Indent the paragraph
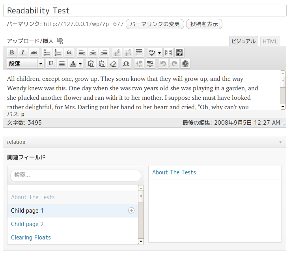This screenshot has height=258, width=289. (x=150, y=64)
